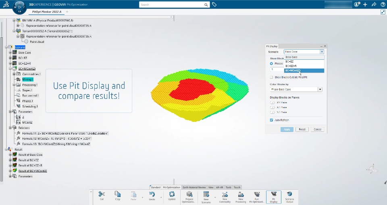Select Formula.12 MCostZ relation
The width and height of the screenshot is (387, 205).
(57, 138)
